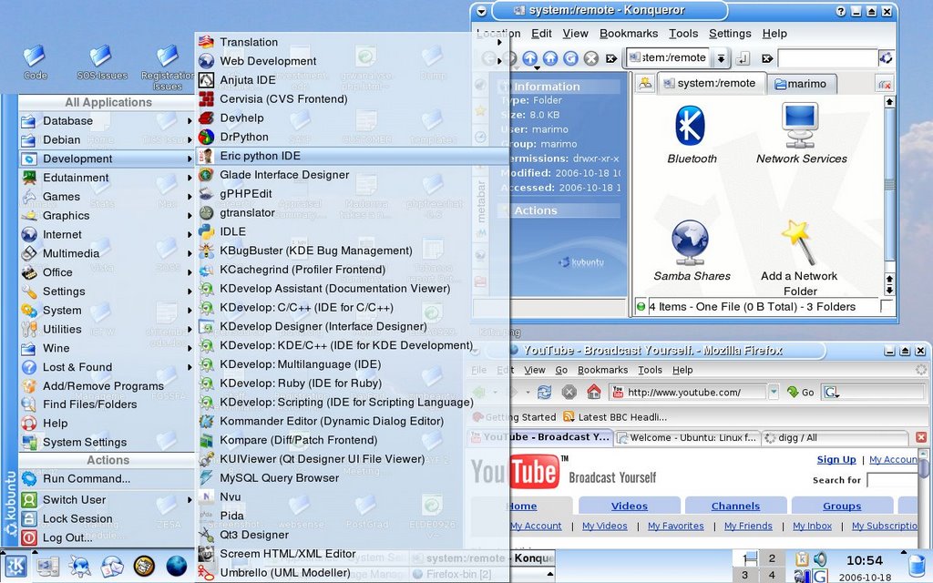Viewport: 933px width, 583px height.
Task: Open the K menu launcher button
Action: [x=15, y=565]
